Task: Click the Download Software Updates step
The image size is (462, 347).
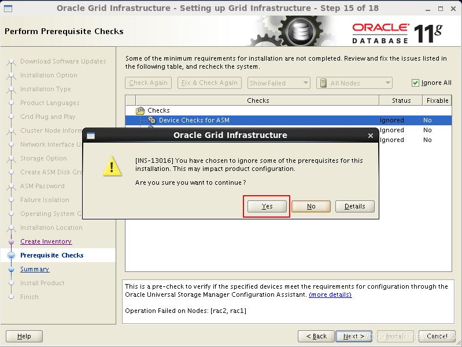Action: 63,61
